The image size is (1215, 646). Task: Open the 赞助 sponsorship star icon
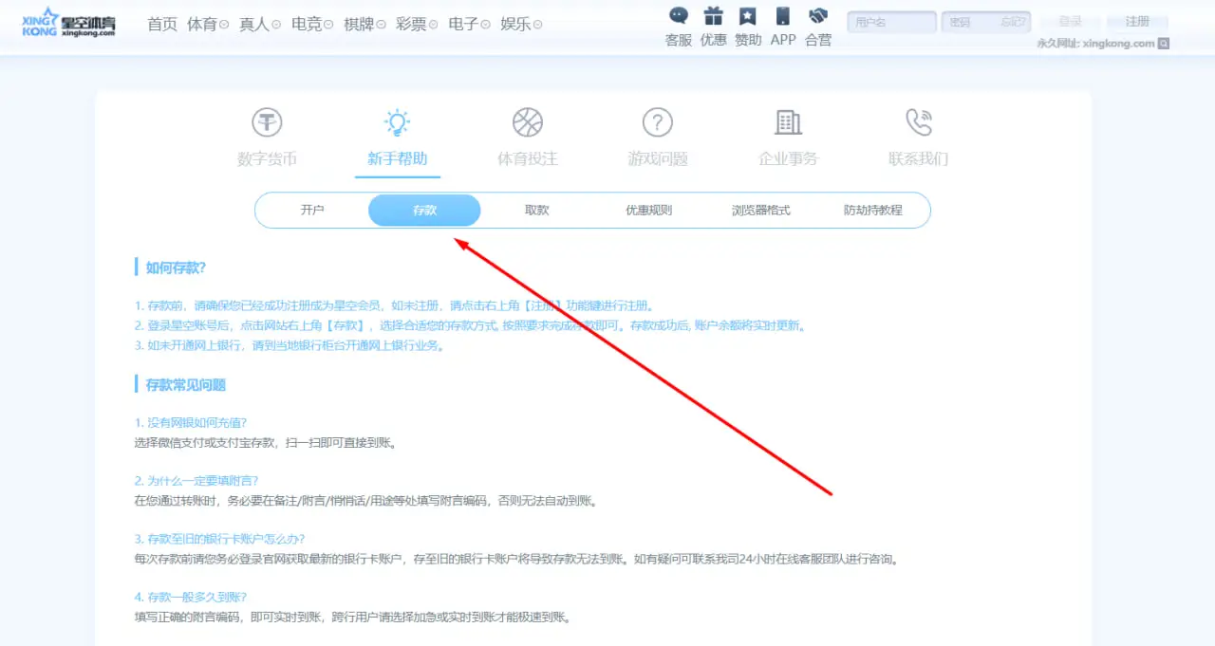[748, 16]
